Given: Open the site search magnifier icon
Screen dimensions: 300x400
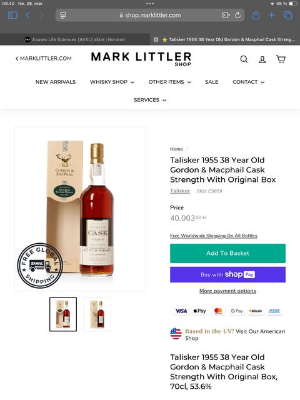Looking at the screenshot, I should 244,59.
